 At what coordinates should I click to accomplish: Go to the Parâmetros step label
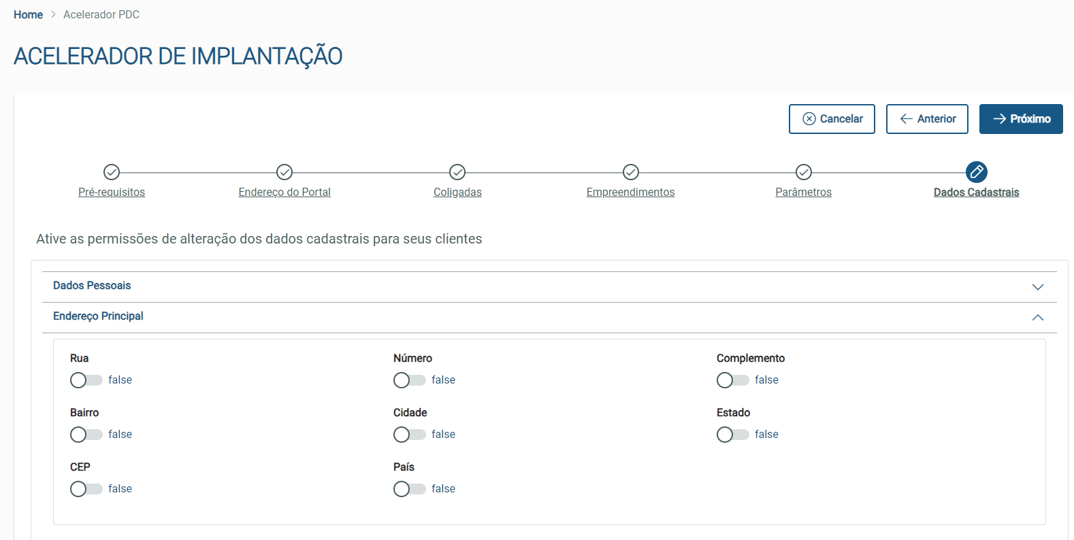click(804, 192)
